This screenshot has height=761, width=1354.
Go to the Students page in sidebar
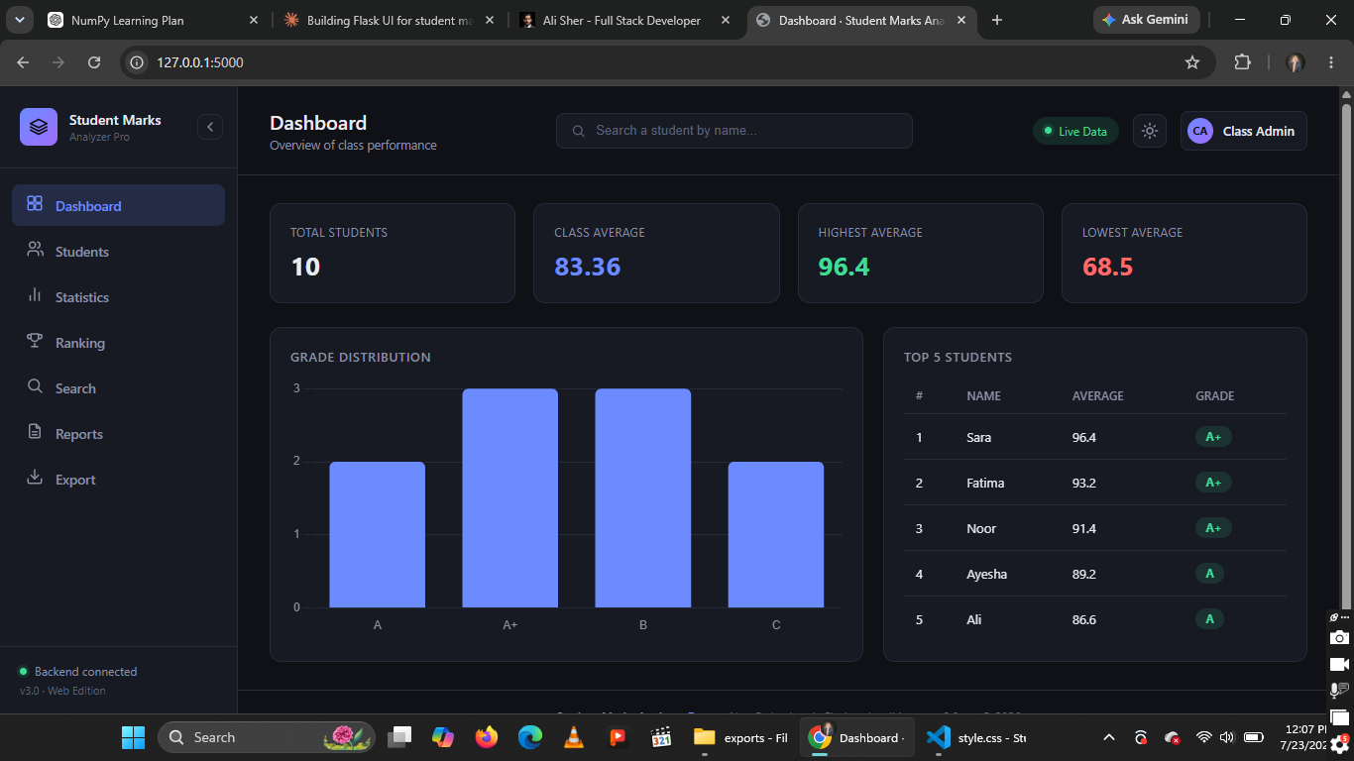point(118,251)
